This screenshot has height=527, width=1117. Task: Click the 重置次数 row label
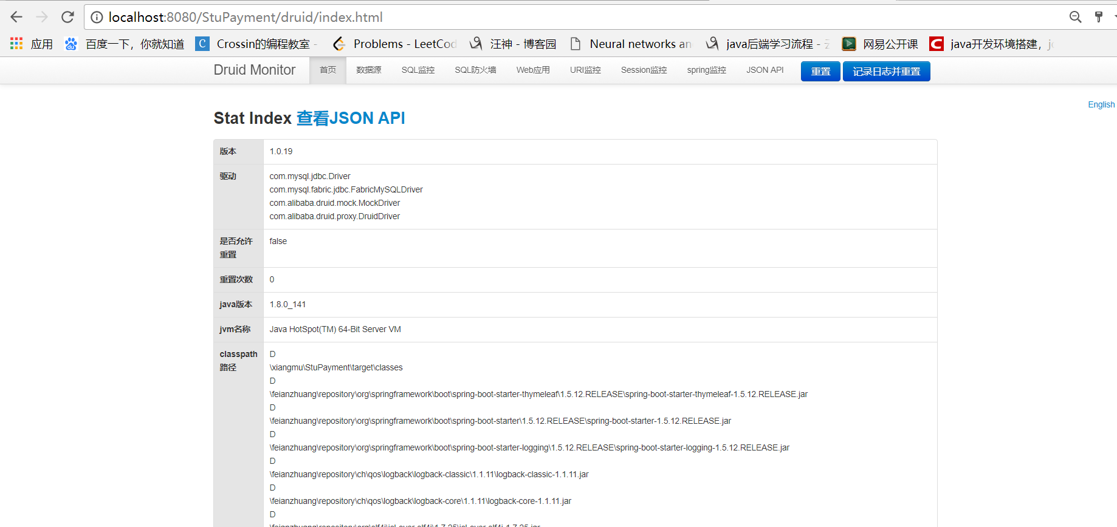click(236, 279)
